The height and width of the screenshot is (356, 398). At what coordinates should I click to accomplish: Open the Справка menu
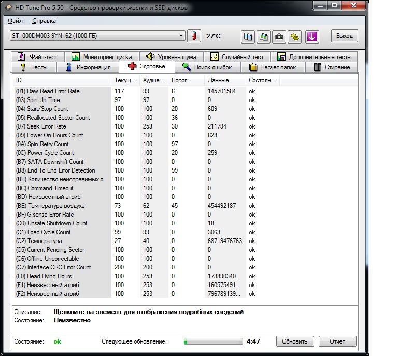(44, 21)
